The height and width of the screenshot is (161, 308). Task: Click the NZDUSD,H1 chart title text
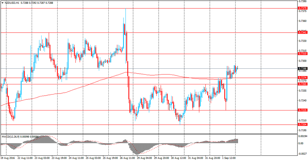tap(12, 3)
